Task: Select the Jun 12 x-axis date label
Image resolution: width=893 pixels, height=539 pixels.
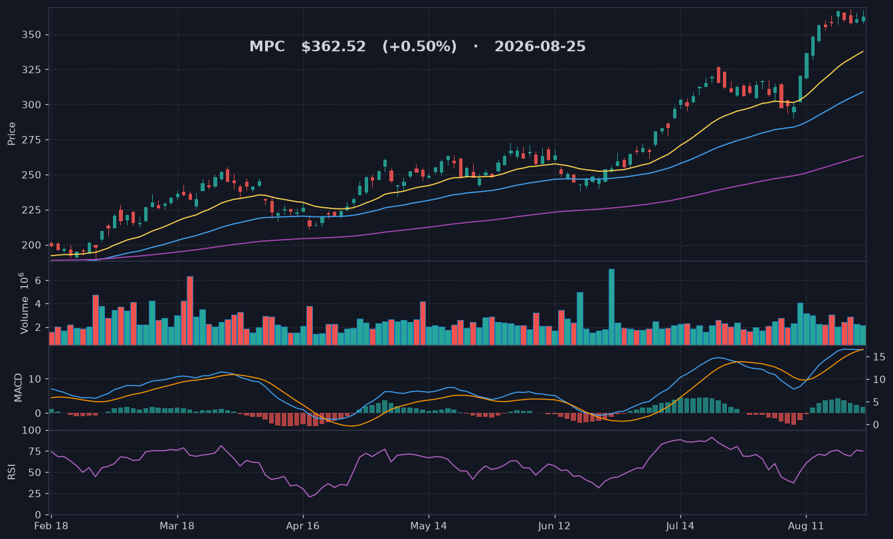Action: (x=554, y=526)
